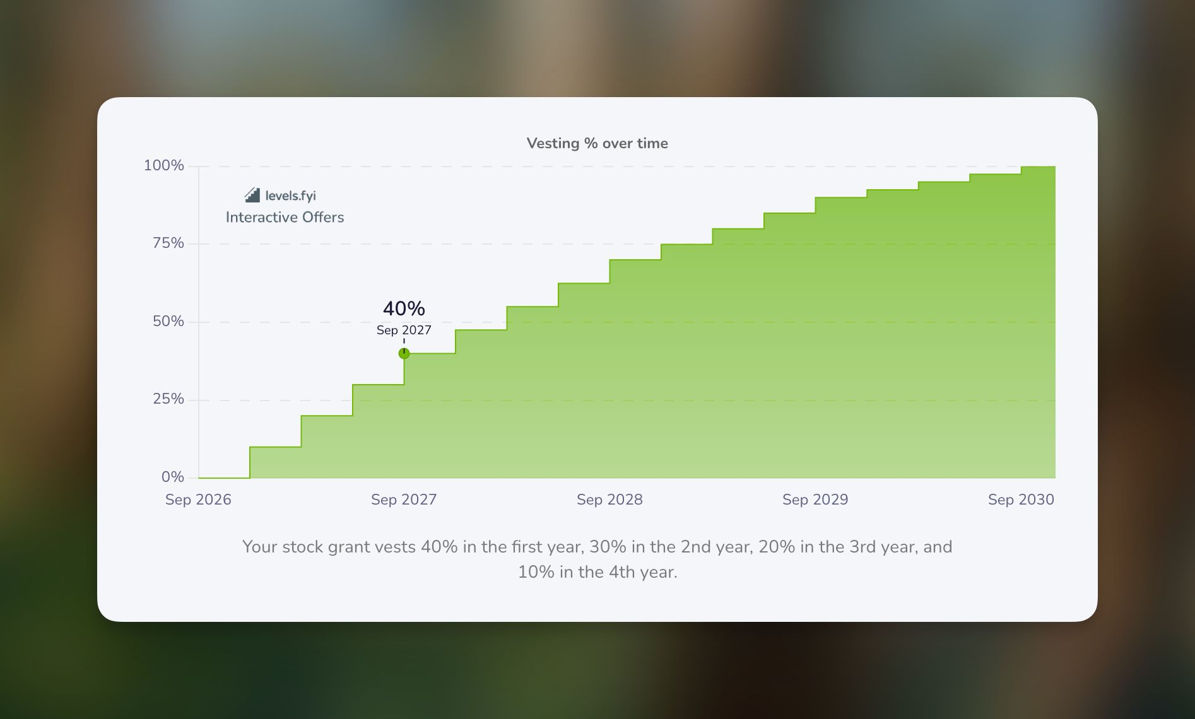The image size is (1195, 719).
Task: Select the 0% y-axis label
Action: (x=172, y=477)
